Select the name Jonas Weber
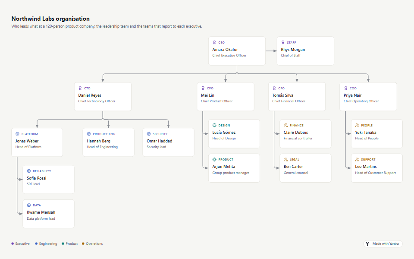Image resolution: width=414 pixels, height=259 pixels. tap(27, 141)
